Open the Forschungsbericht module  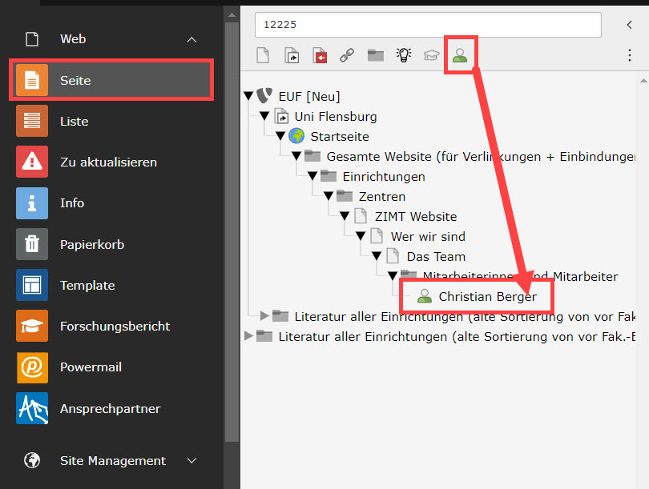(x=115, y=327)
